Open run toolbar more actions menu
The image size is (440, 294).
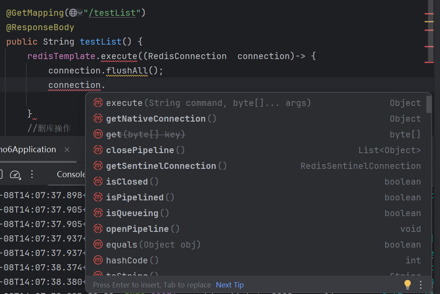point(32,174)
